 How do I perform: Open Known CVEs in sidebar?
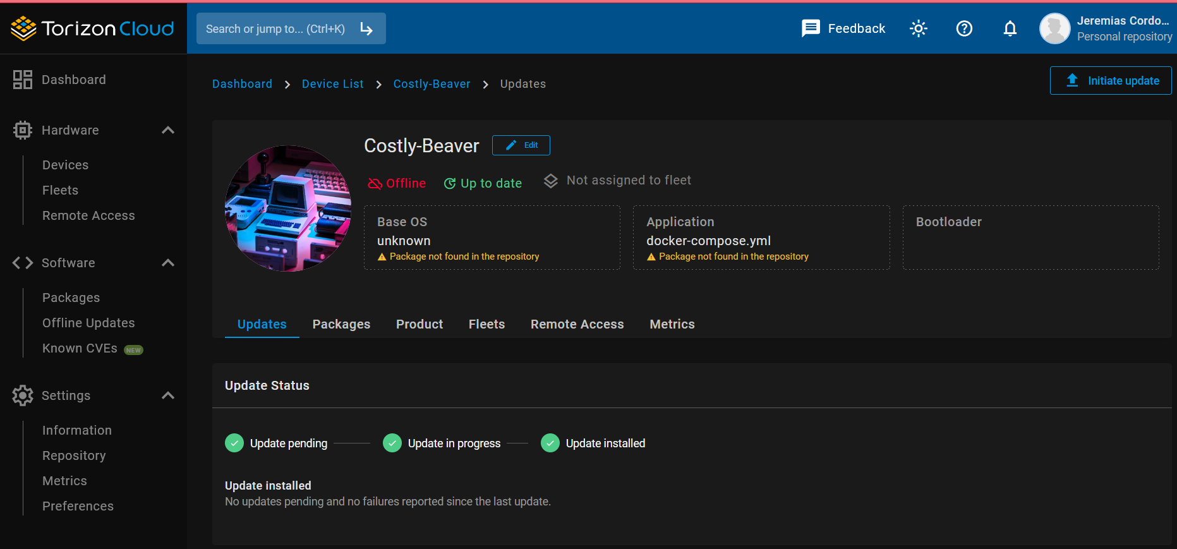click(80, 348)
